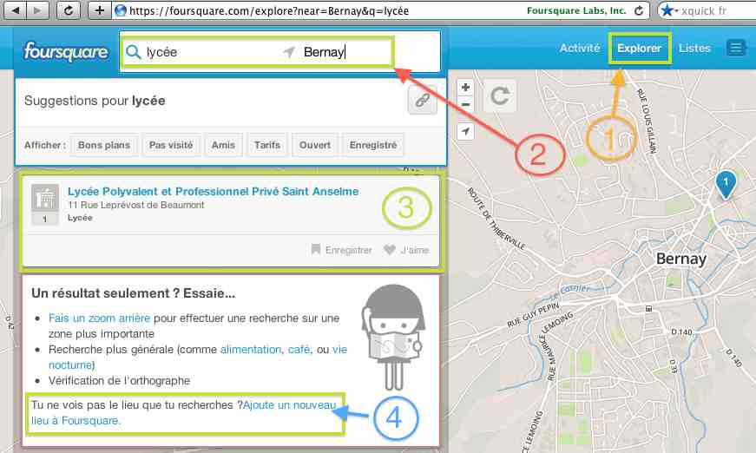The height and width of the screenshot is (453, 756).
Task: Open the search engine star icon
Action: (x=667, y=10)
